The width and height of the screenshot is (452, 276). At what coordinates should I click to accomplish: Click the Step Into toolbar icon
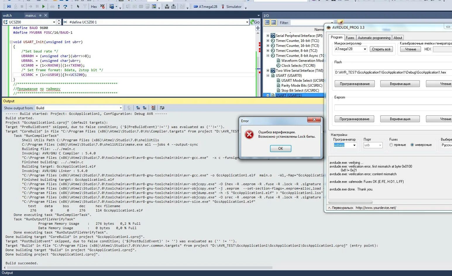point(59,6)
